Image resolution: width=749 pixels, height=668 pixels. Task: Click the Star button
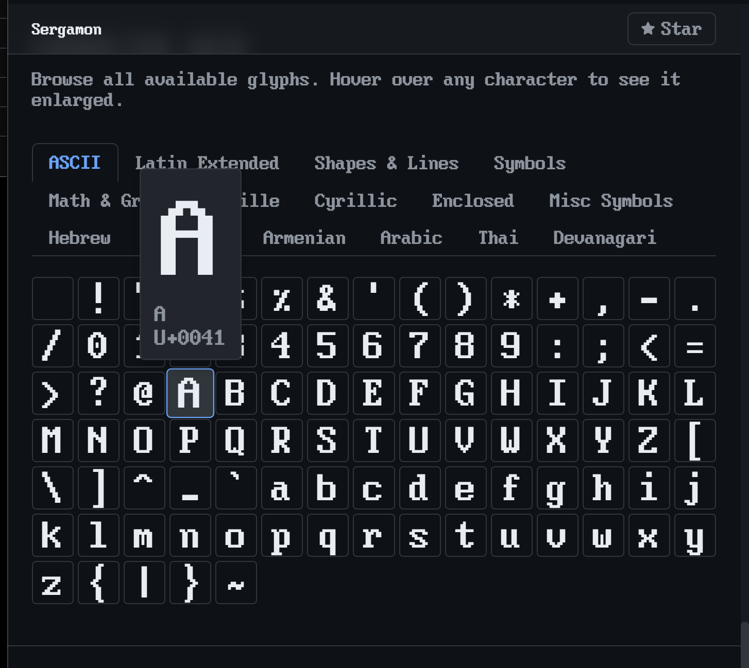coord(671,29)
